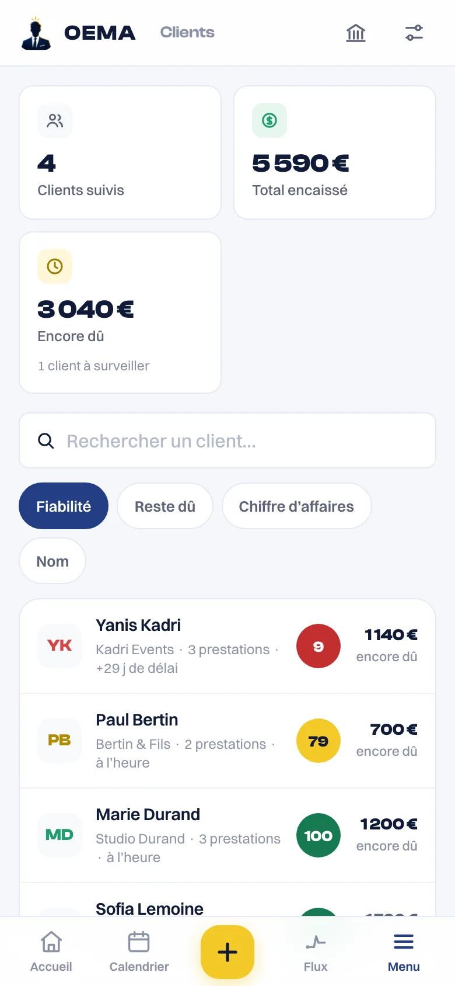Open Paul Bertin client details
Screen dimensions: 455x986
point(228,741)
